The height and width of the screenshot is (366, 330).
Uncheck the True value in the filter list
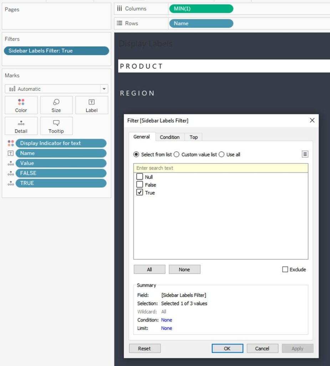[139, 193]
